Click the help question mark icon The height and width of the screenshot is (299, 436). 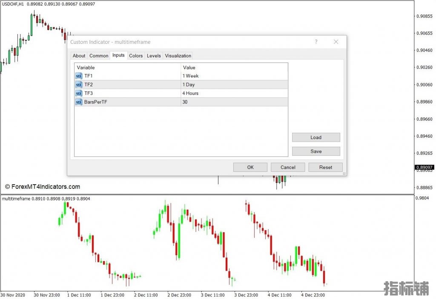[316, 42]
